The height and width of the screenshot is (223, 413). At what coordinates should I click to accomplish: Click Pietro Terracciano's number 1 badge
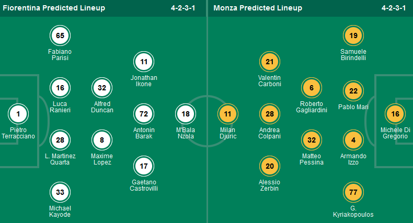tap(18, 114)
